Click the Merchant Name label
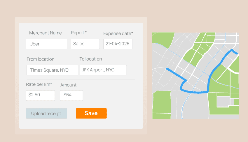 tap(46, 33)
